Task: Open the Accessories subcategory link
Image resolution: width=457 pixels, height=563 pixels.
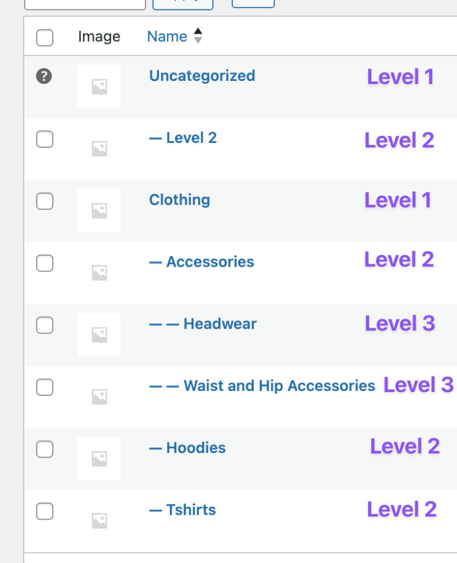Action: coord(210,262)
